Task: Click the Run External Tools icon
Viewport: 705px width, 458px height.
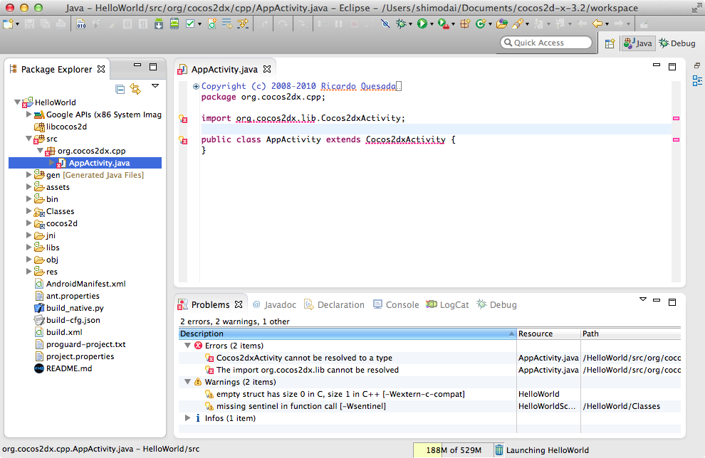Action: click(x=444, y=23)
